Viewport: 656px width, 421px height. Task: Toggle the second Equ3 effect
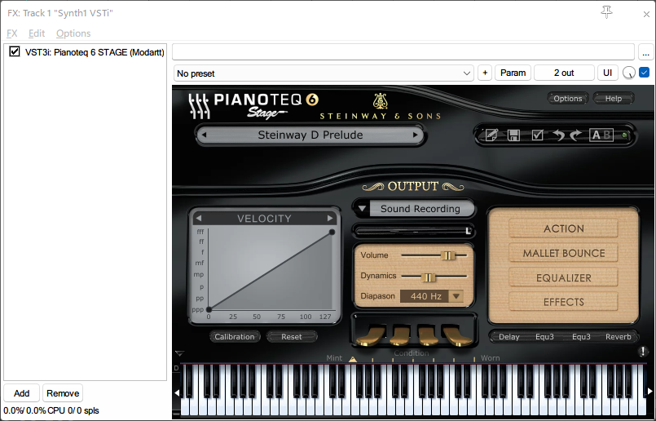pos(581,337)
